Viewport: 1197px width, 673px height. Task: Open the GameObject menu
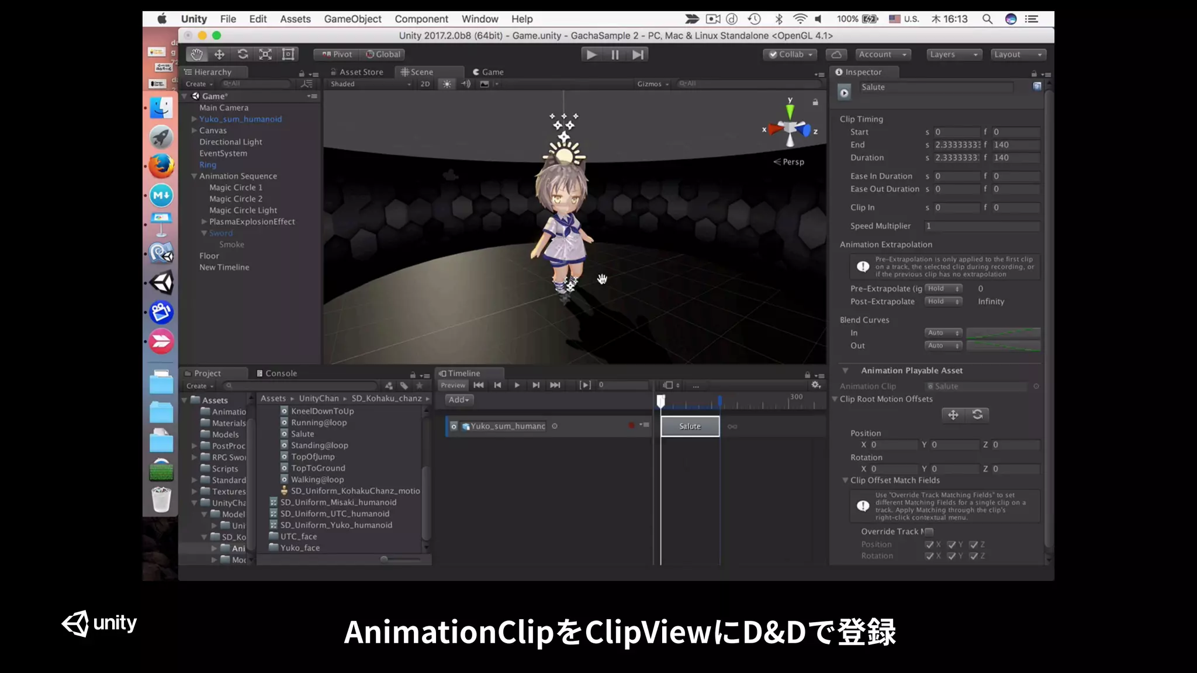tap(352, 19)
